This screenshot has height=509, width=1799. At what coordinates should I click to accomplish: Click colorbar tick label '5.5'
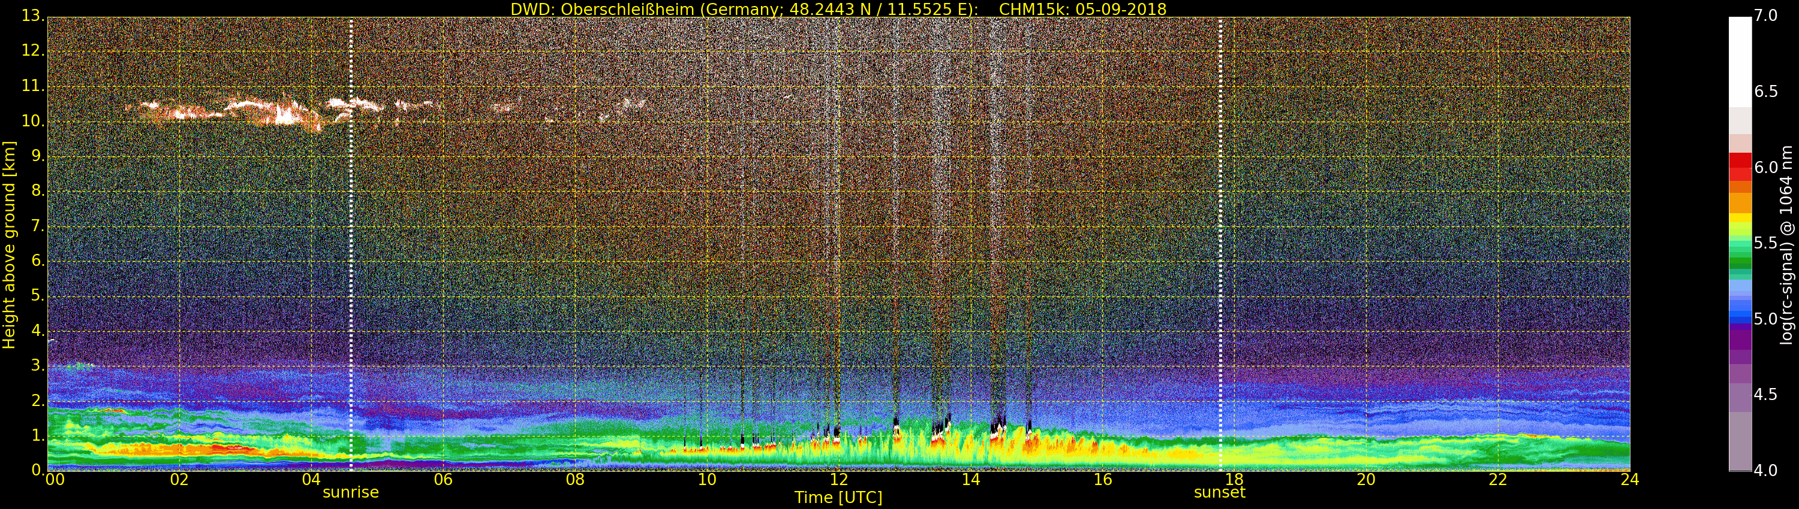coord(1765,243)
